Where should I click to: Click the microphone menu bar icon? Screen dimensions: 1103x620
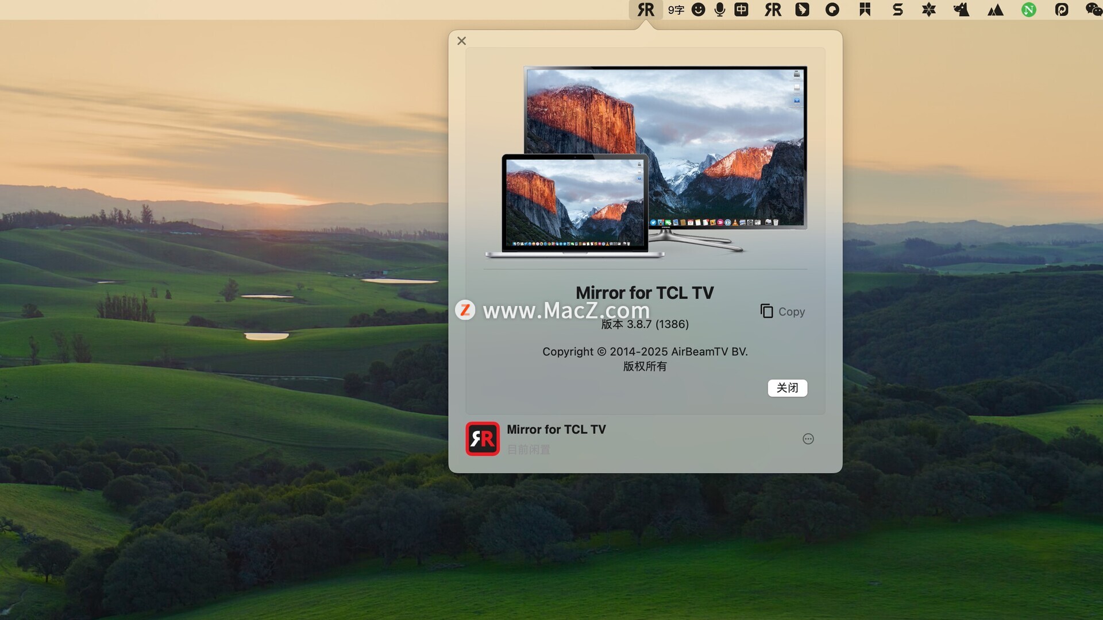coord(720,10)
